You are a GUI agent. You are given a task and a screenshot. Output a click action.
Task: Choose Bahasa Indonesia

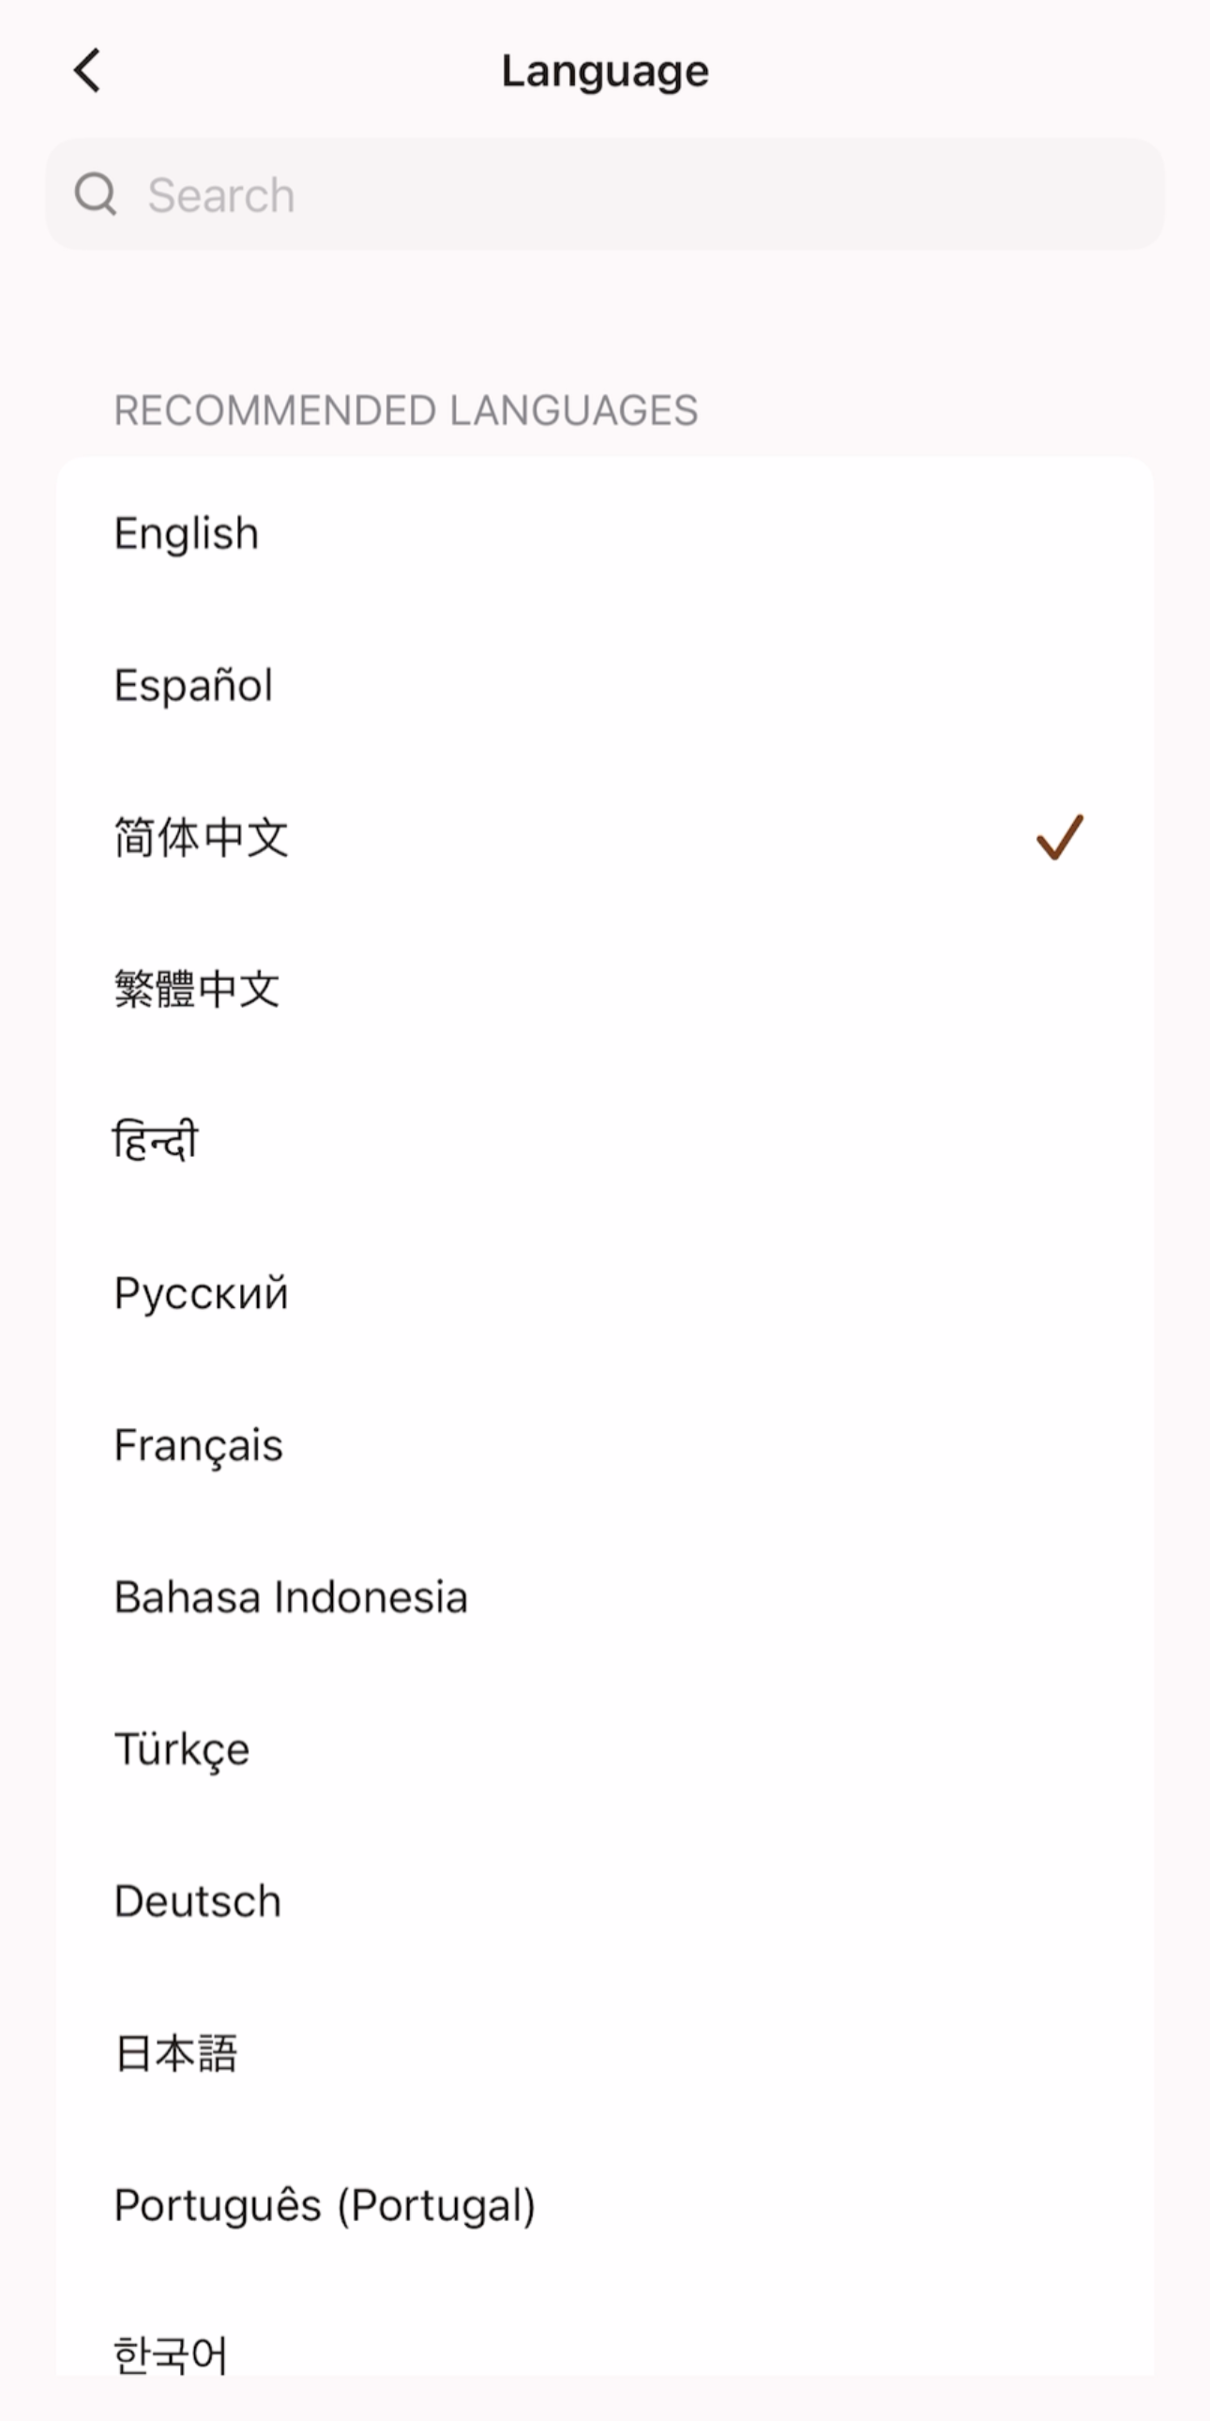289,1596
